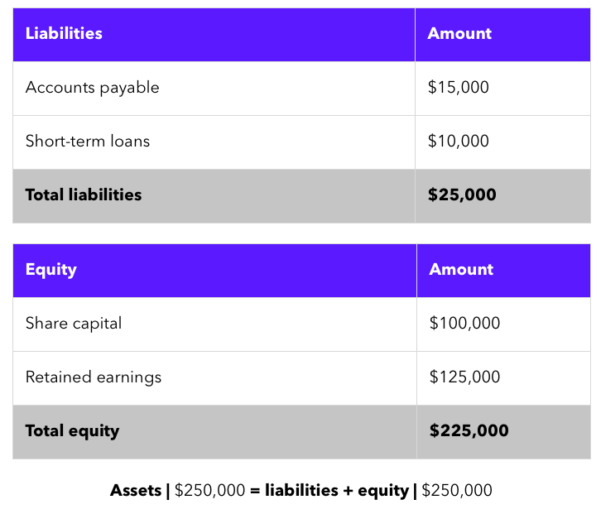Select the Share capital row label
The width and height of the screenshot is (601, 514).
(74, 324)
